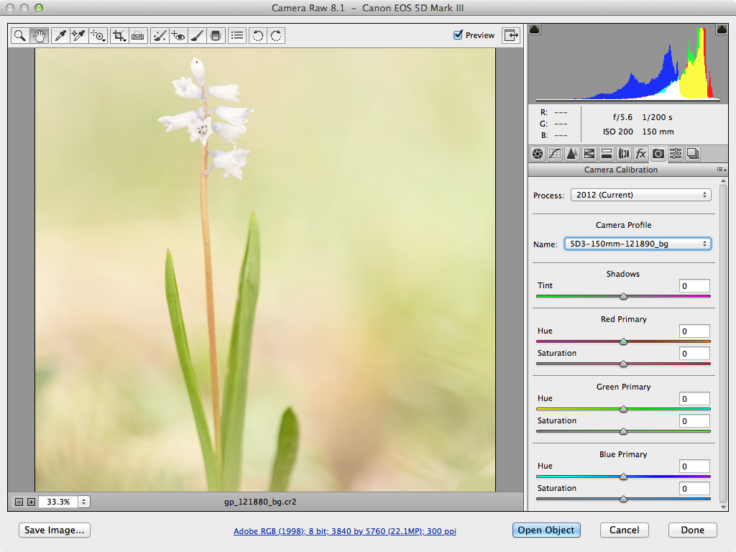The width and height of the screenshot is (736, 552).
Task: Select the Graduated Filter tool
Action: (x=216, y=36)
